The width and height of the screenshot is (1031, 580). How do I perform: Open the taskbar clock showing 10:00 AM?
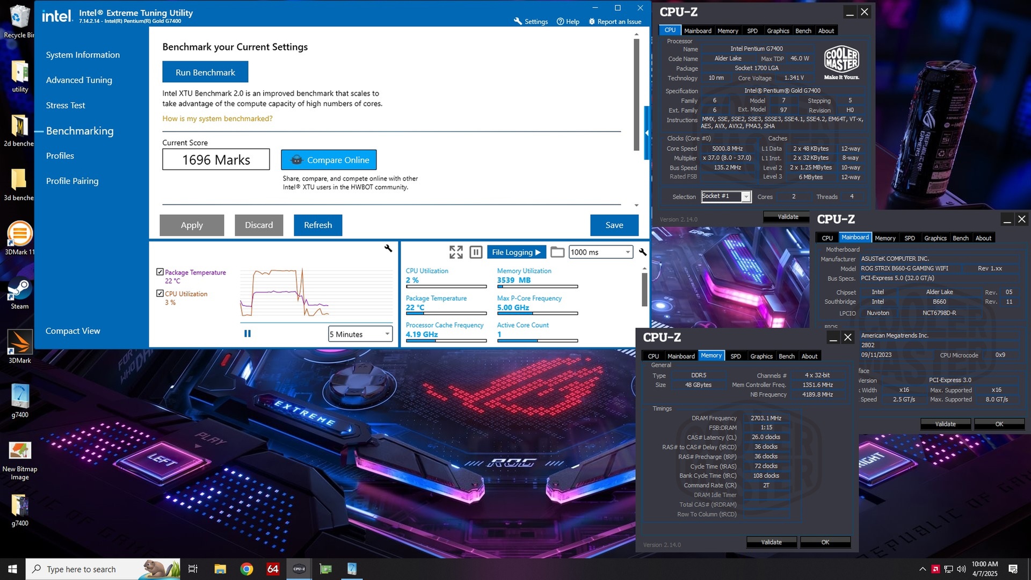click(x=985, y=569)
